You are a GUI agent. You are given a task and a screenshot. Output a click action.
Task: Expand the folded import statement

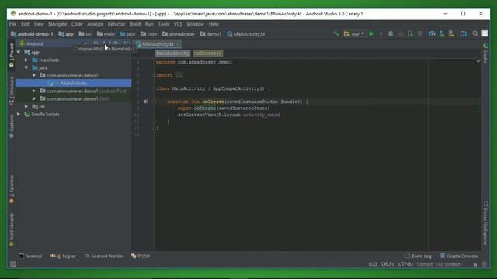pyautogui.click(x=179, y=75)
